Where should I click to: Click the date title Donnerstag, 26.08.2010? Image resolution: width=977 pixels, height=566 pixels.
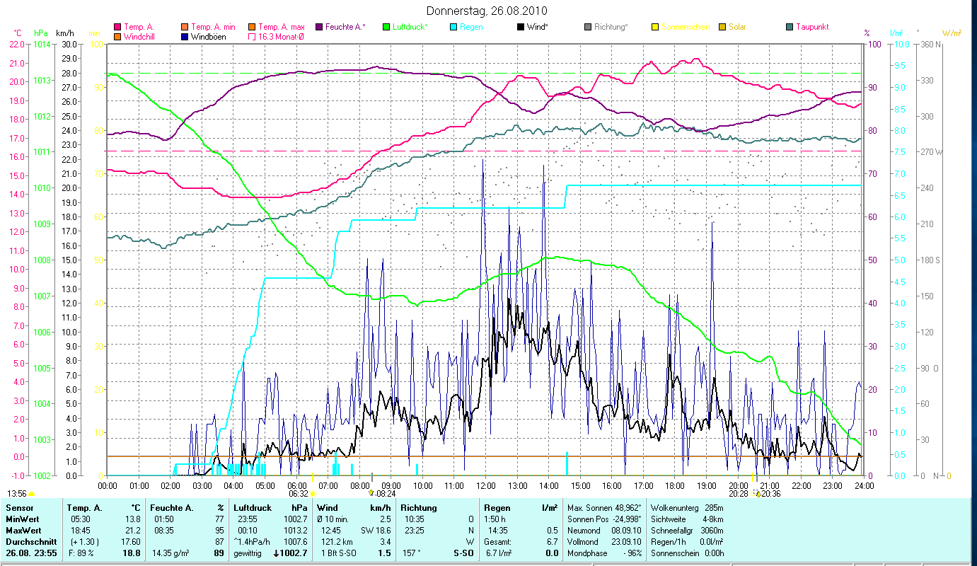tap(487, 11)
